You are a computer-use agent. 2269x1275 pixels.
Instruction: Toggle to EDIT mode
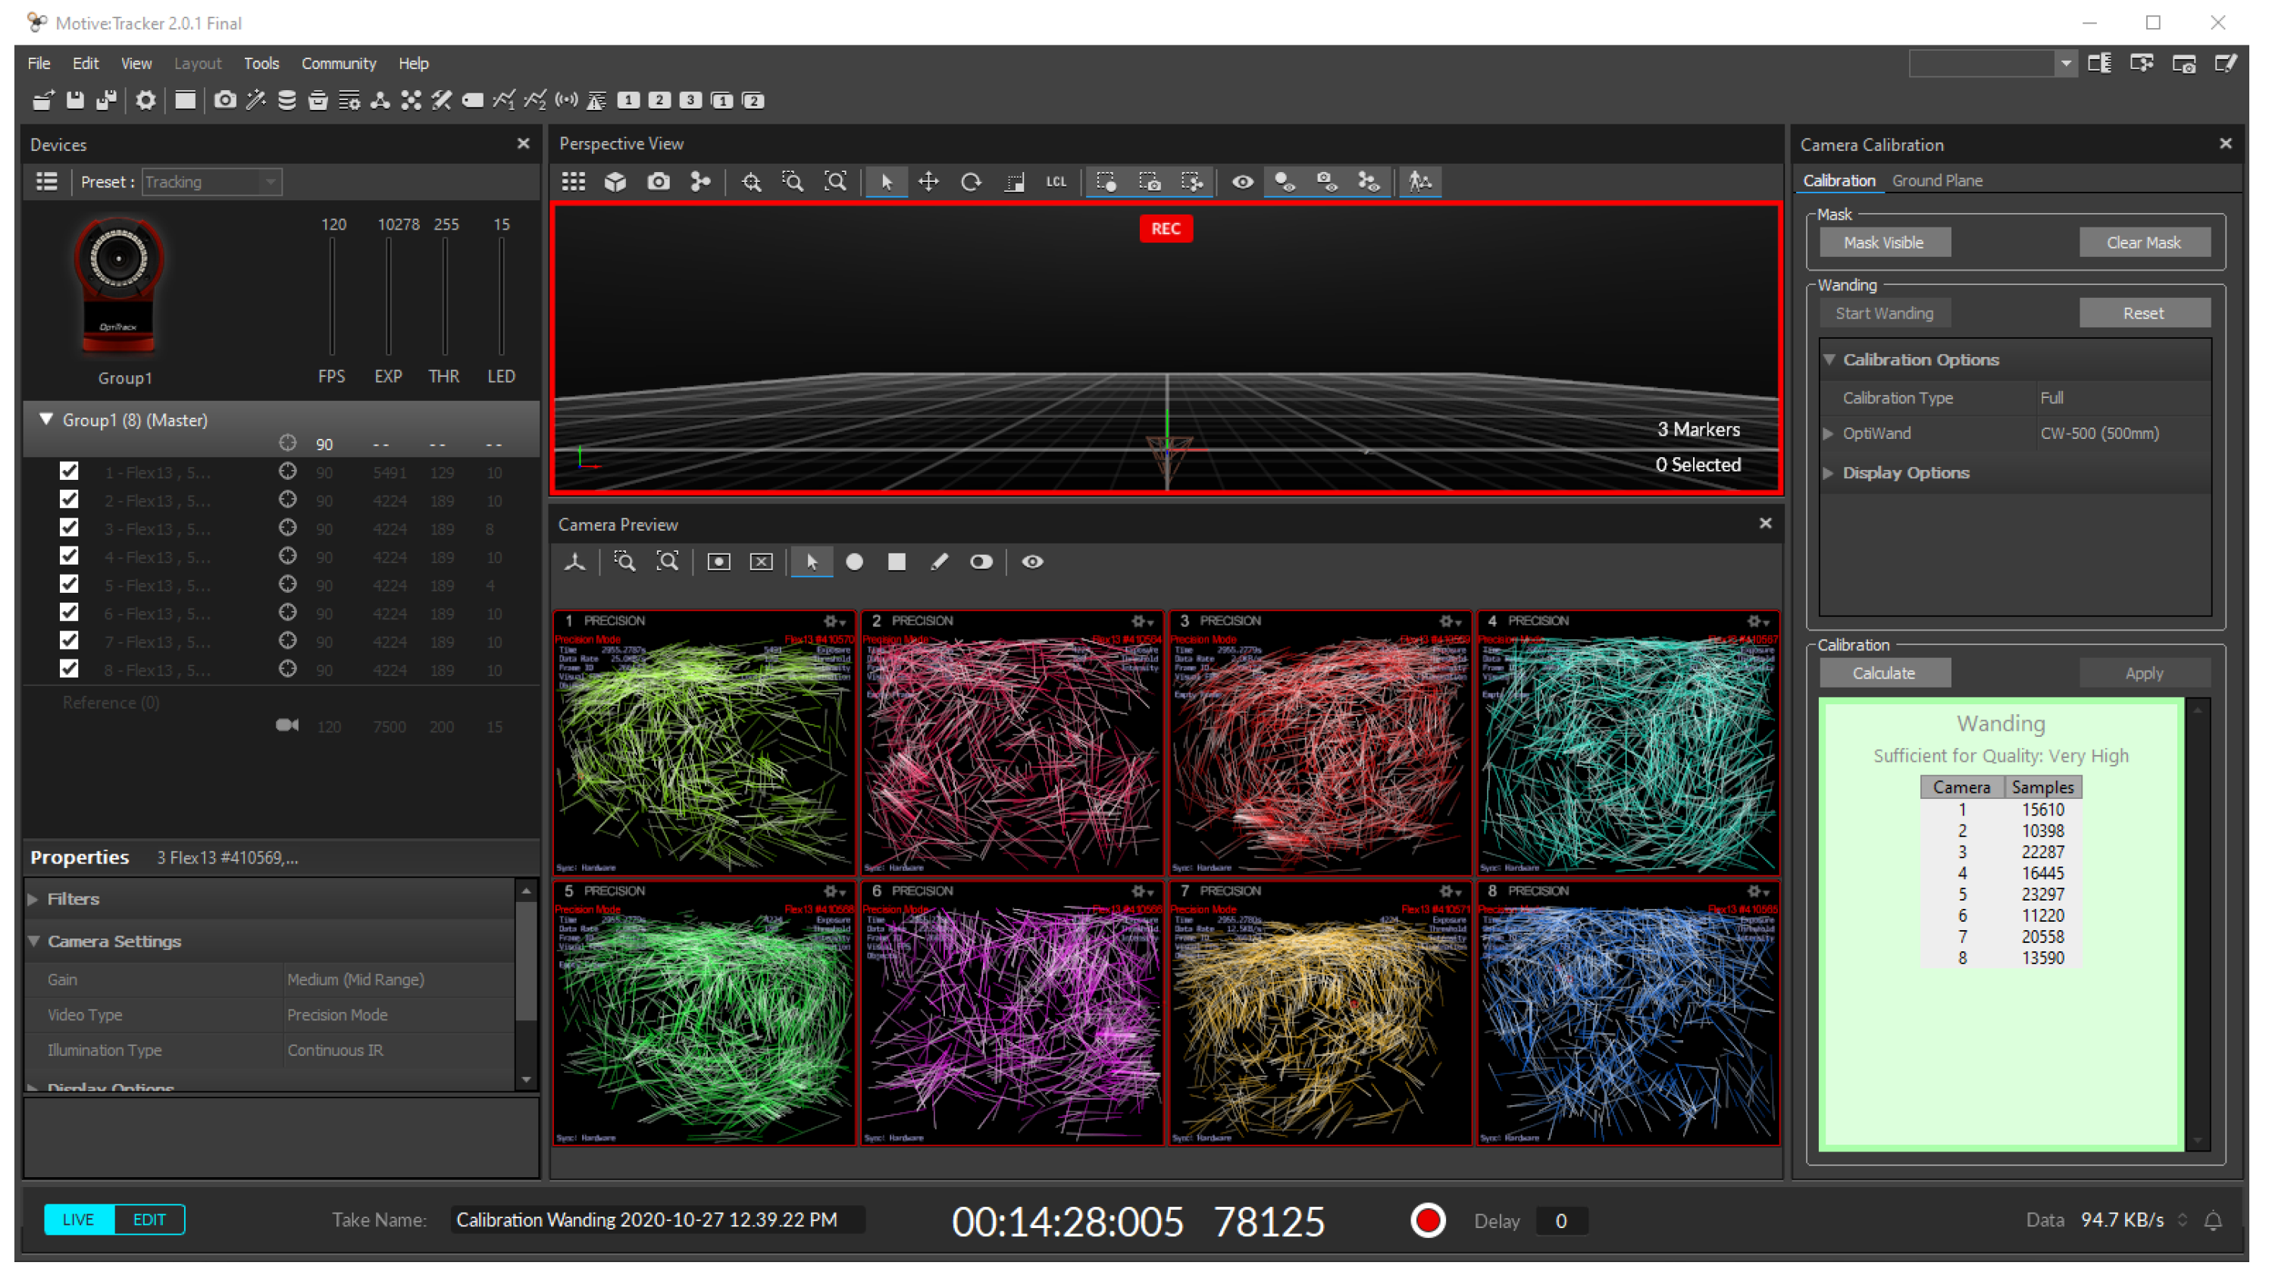tap(149, 1220)
